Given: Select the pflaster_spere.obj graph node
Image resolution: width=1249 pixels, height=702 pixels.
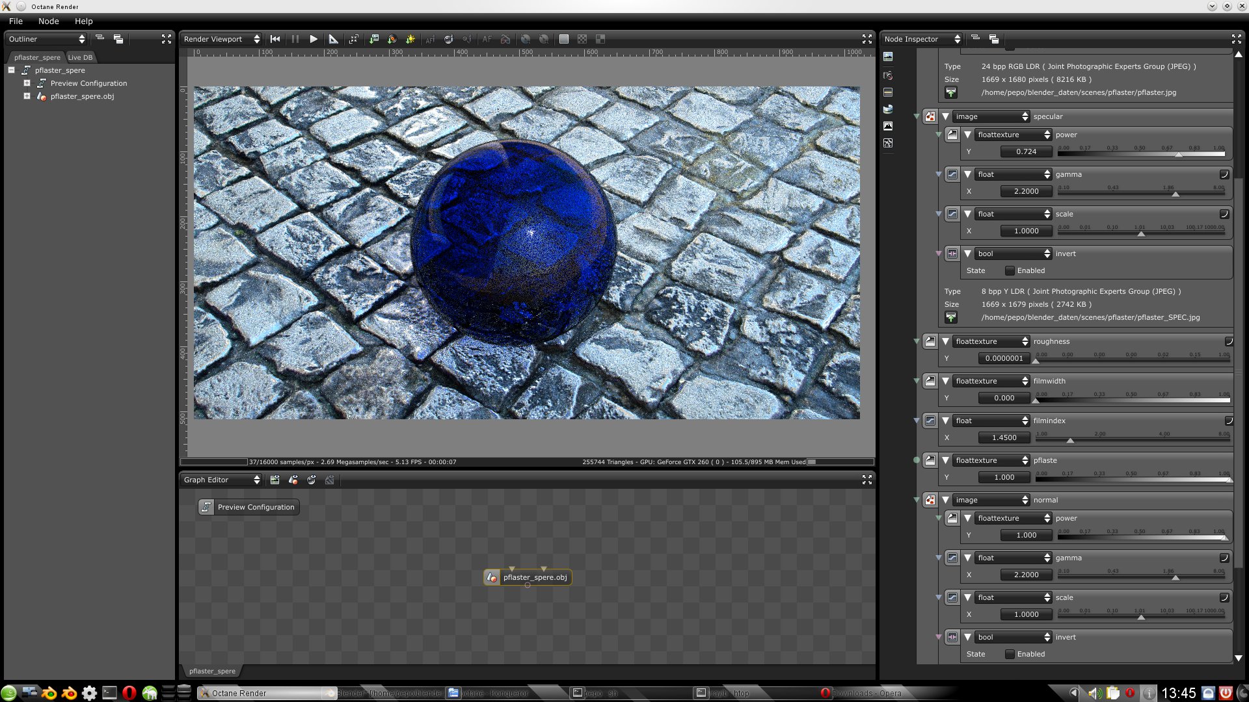Looking at the screenshot, I should pyautogui.click(x=534, y=577).
